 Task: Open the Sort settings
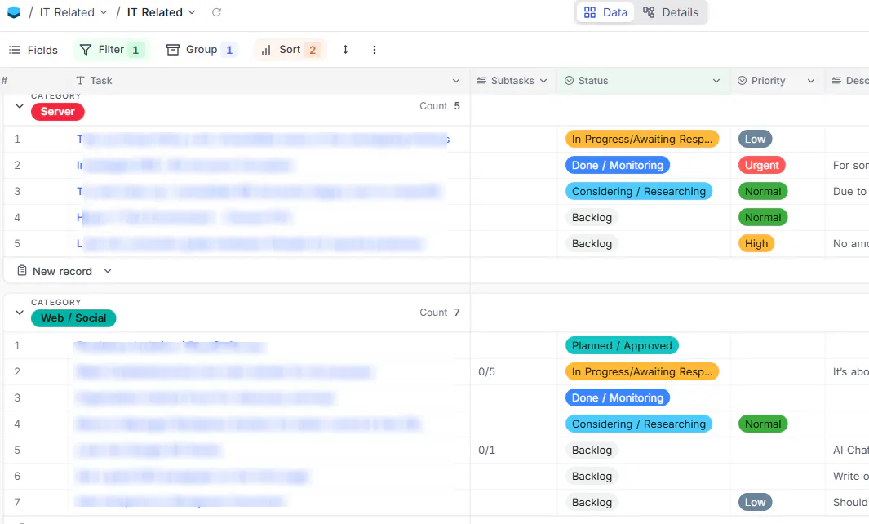(x=290, y=49)
